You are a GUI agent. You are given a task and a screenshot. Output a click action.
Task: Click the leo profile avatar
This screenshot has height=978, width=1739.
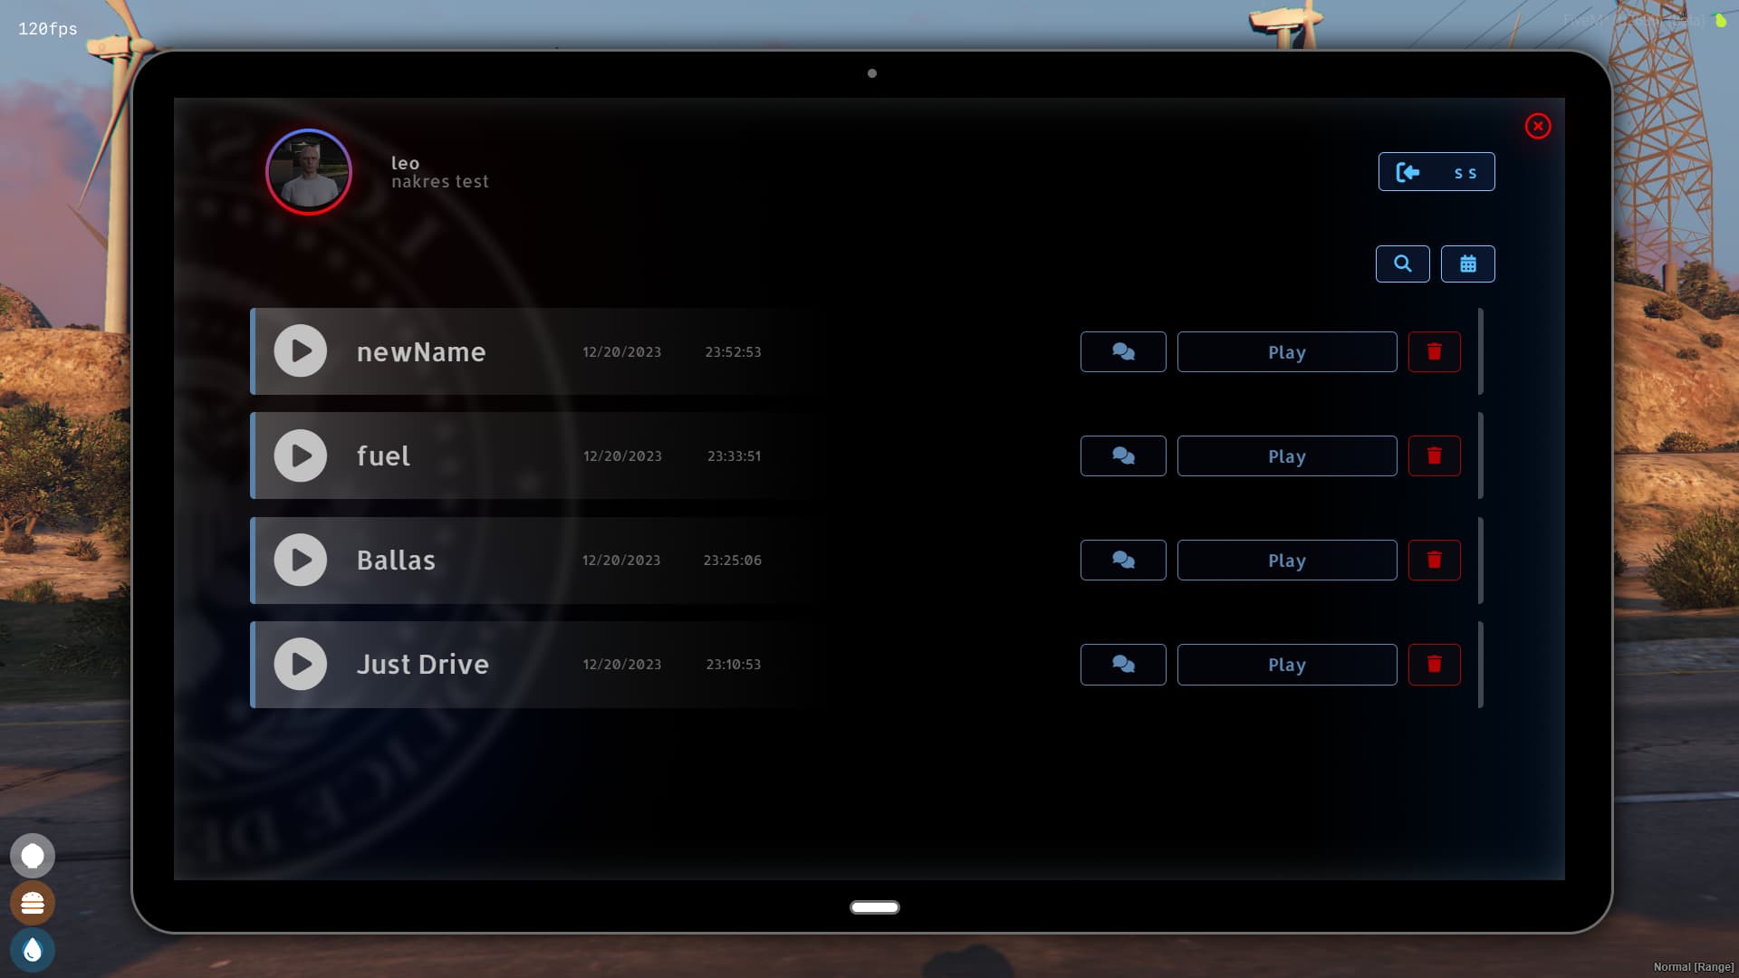tap(309, 172)
